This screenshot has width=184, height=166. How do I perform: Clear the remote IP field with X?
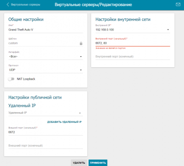tap(80, 113)
